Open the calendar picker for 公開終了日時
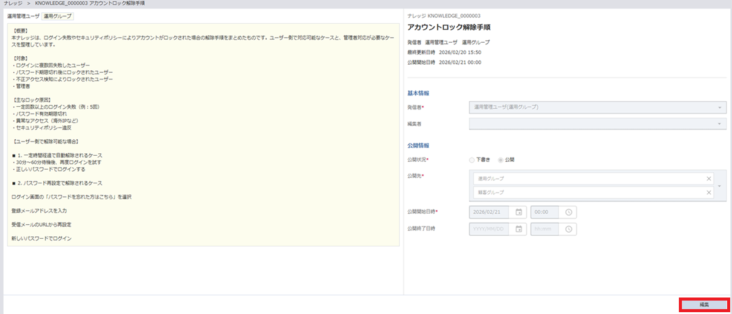 click(x=519, y=229)
